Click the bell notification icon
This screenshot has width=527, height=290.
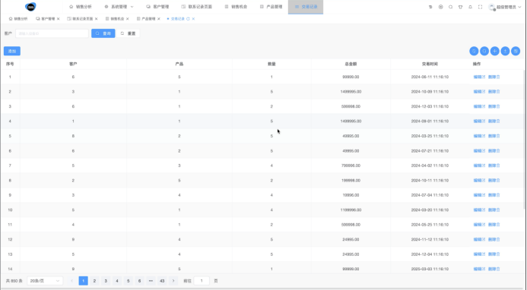point(470,7)
